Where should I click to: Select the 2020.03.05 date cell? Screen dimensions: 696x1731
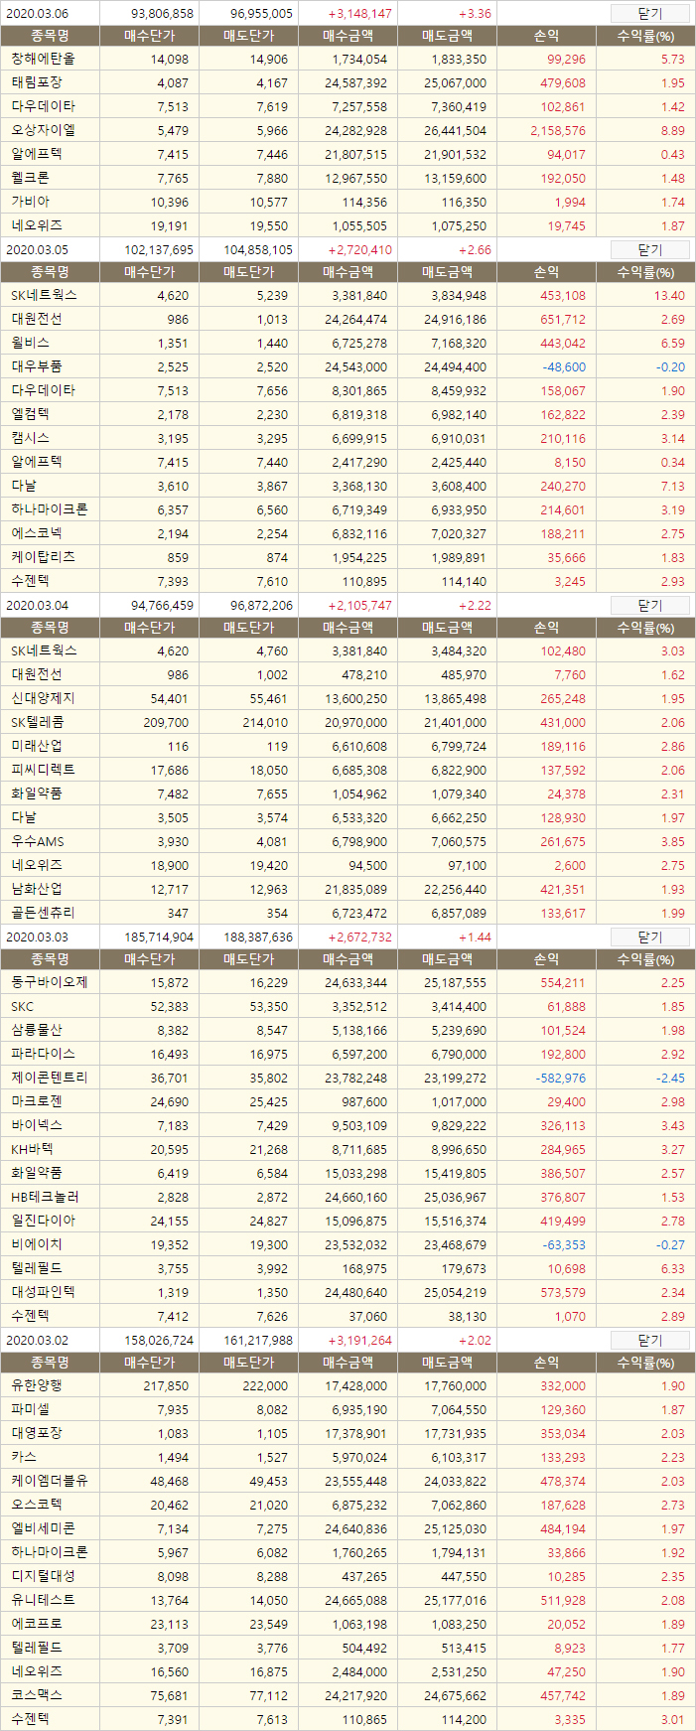(38, 250)
